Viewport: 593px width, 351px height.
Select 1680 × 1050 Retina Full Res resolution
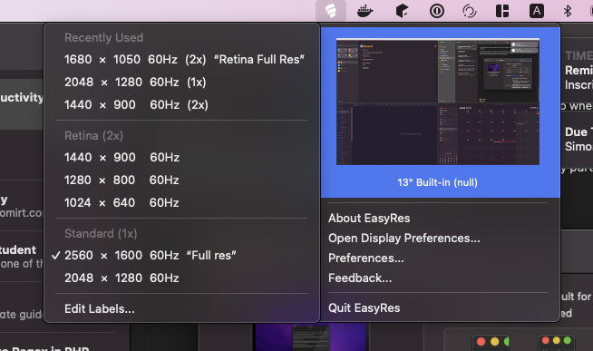point(182,59)
